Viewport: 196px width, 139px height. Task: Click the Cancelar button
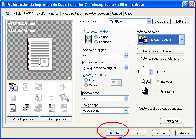(x=138, y=133)
